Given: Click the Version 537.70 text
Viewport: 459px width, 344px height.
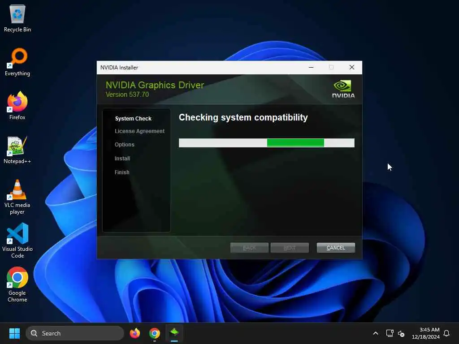Looking at the screenshot, I should tap(127, 95).
